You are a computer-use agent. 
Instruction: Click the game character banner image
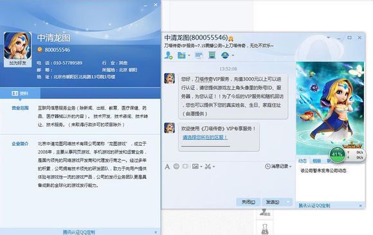pyautogui.click(x=330, y=108)
